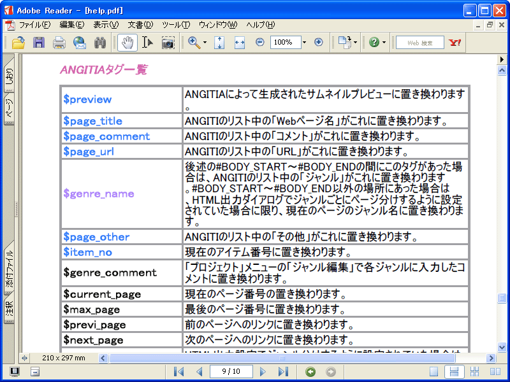
Task: Open the ページ pages side tab
Action: pyautogui.click(x=9, y=108)
